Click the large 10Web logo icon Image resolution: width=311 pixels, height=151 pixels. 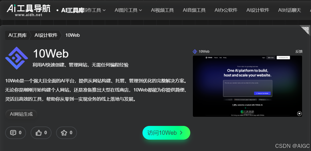pos(17,58)
